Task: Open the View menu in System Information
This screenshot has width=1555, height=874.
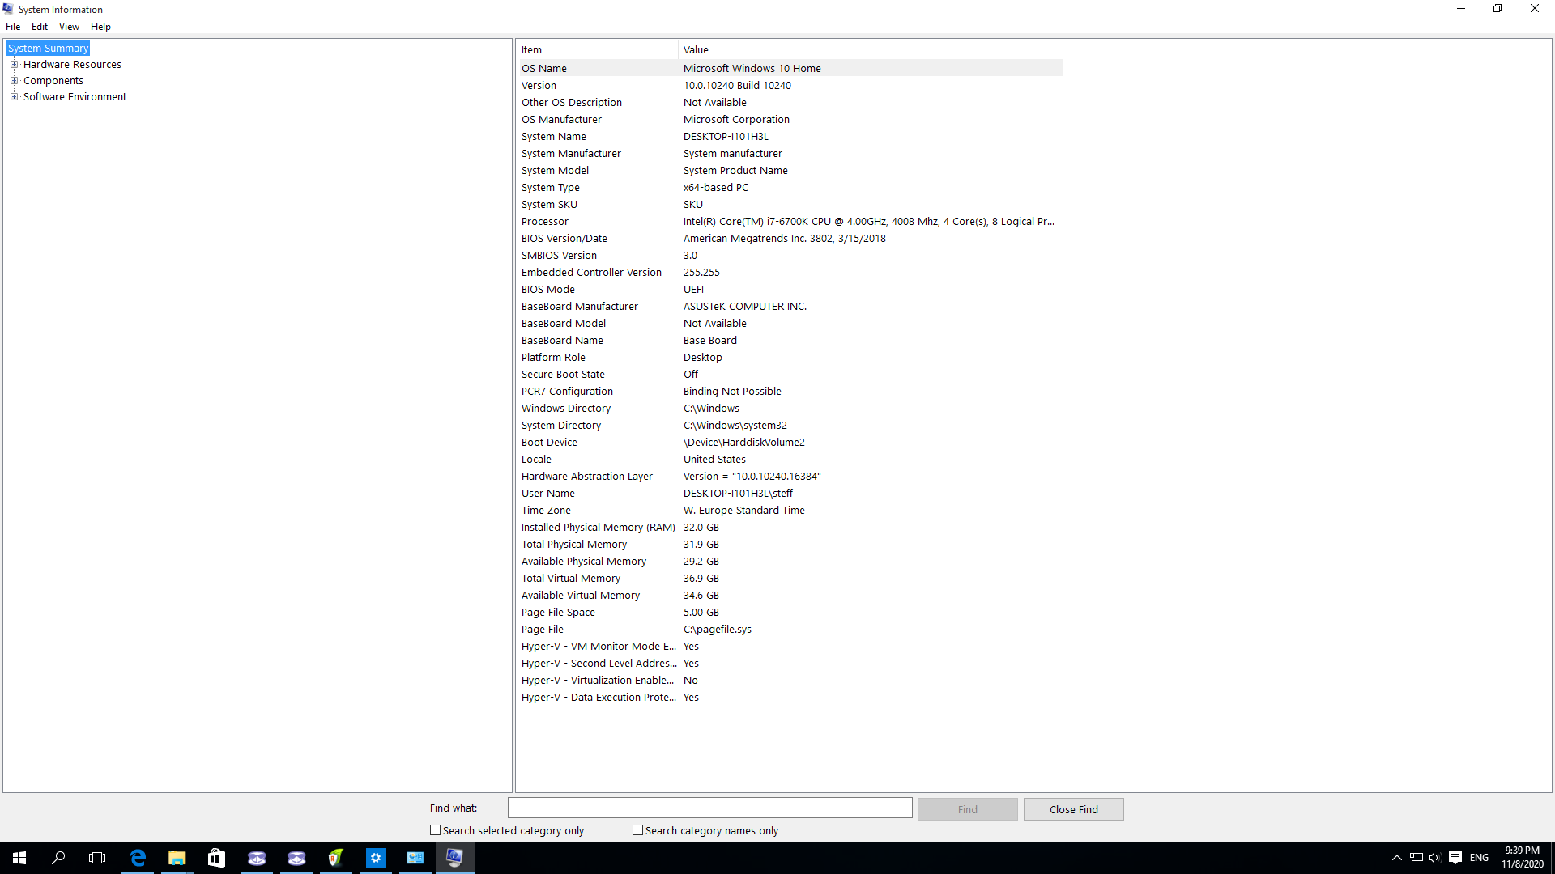Action: (67, 26)
